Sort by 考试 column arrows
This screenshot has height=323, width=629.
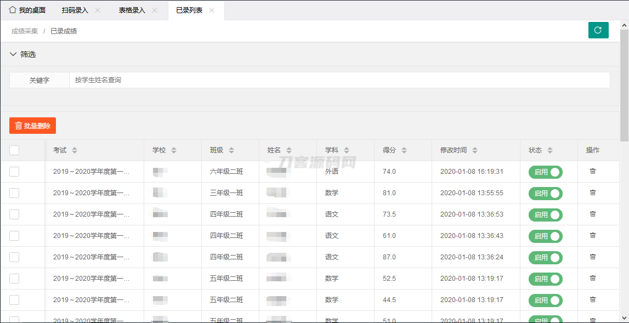tap(75, 150)
